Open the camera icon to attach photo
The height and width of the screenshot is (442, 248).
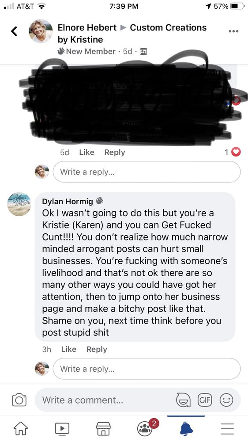point(19,400)
